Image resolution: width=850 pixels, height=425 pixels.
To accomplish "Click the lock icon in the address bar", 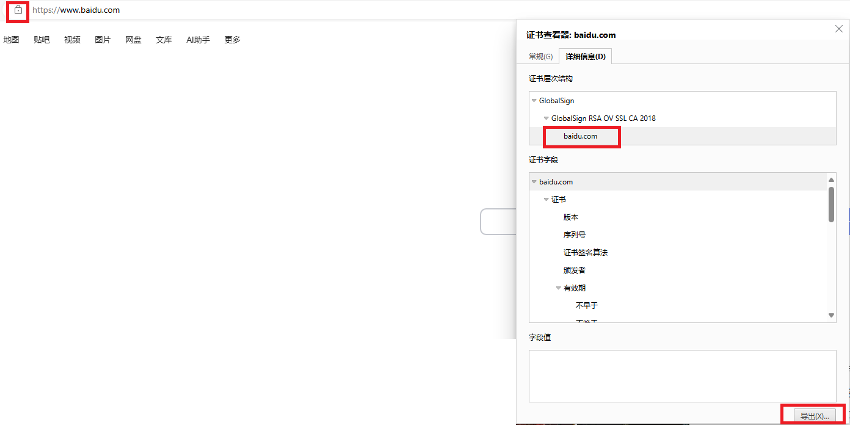I will point(18,10).
